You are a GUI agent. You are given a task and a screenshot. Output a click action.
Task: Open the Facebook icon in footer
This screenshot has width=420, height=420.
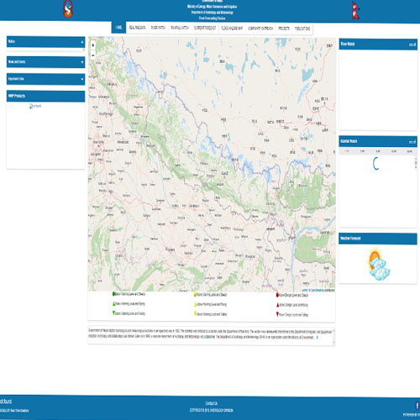[417, 405]
